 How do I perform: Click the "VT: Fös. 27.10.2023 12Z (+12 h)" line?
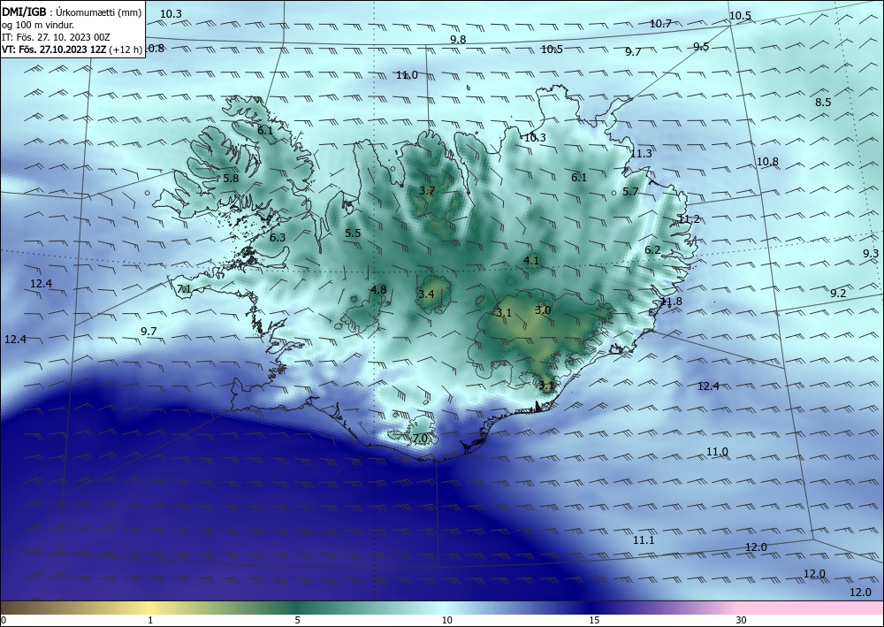pos(72,49)
